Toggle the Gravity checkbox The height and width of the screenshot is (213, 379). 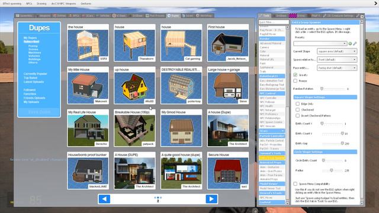(296, 75)
